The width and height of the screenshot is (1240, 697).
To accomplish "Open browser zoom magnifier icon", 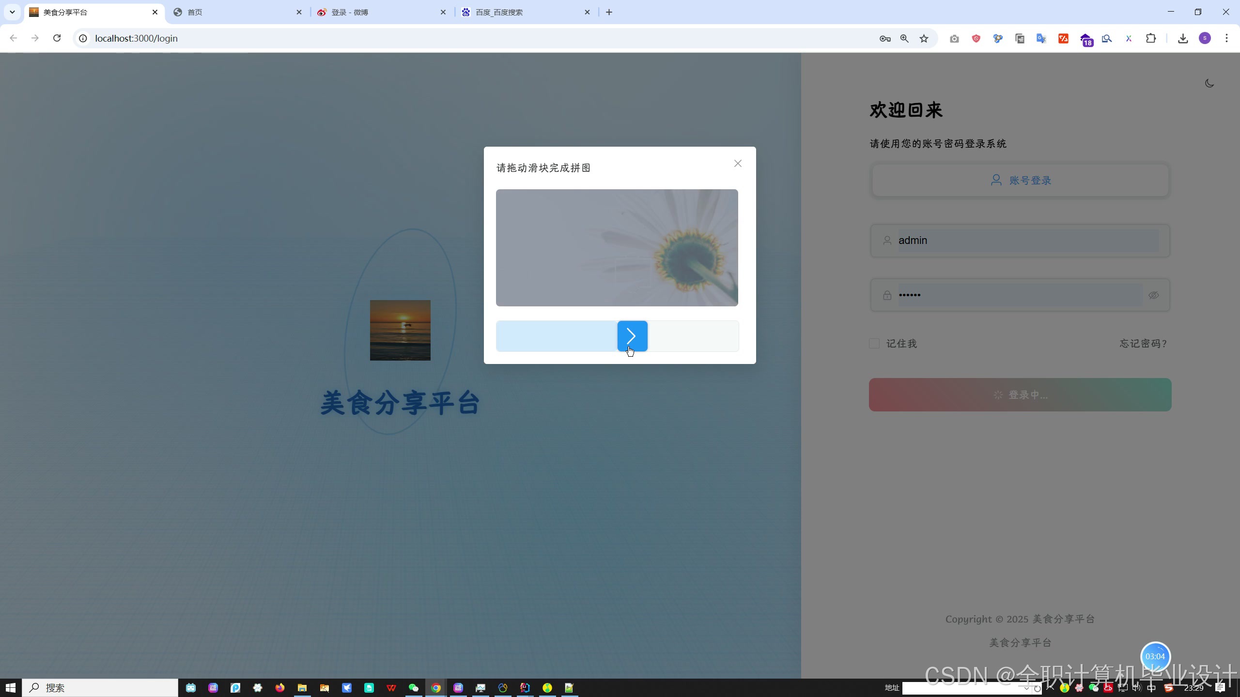I will click(x=904, y=38).
